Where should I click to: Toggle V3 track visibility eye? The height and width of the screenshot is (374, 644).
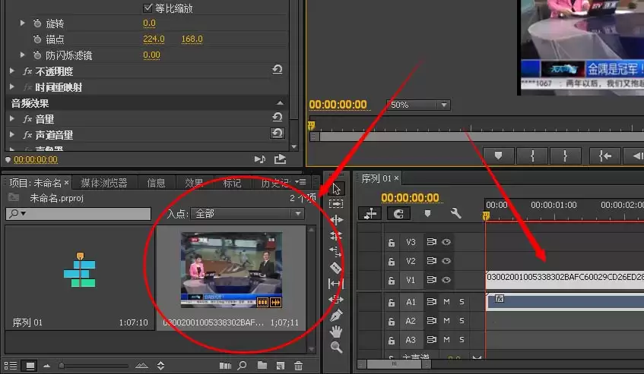[x=446, y=242]
